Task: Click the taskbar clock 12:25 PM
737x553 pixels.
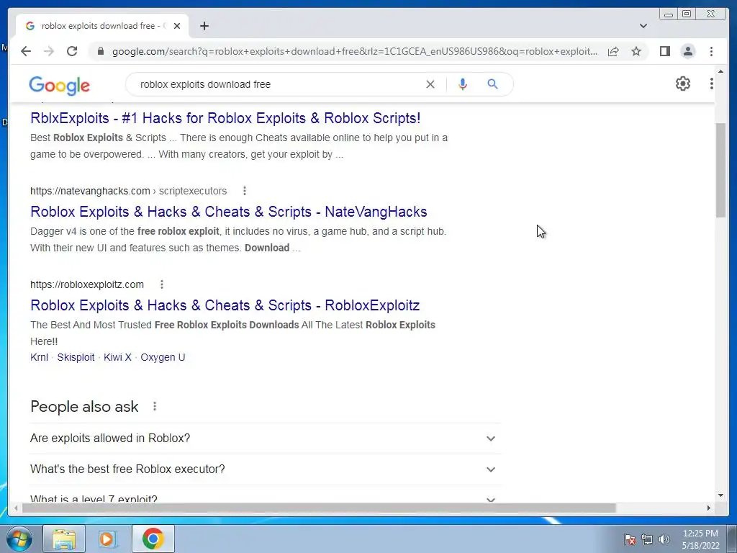Action: [700, 539]
